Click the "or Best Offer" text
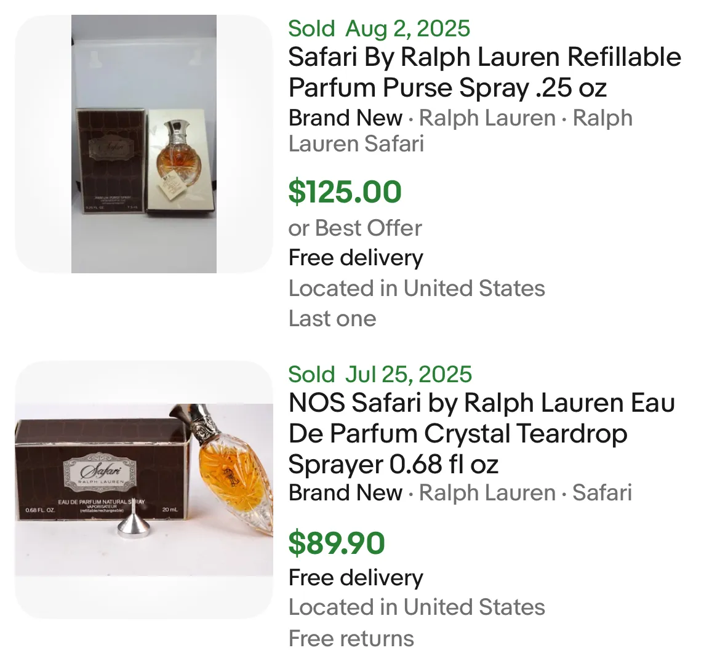This screenshot has width=720, height=661. (355, 228)
